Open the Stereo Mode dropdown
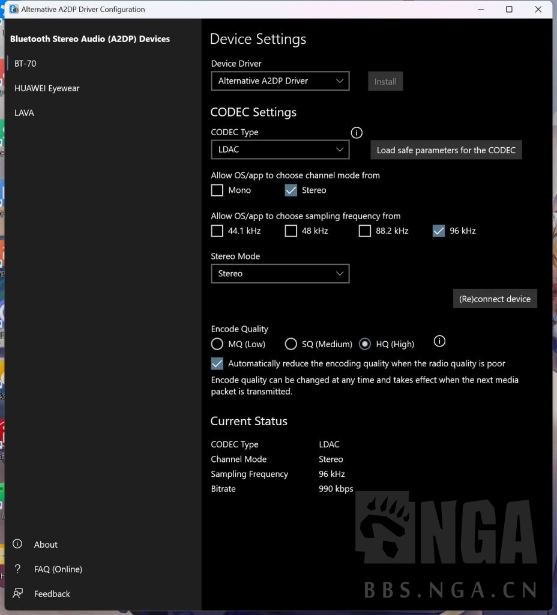 point(280,274)
